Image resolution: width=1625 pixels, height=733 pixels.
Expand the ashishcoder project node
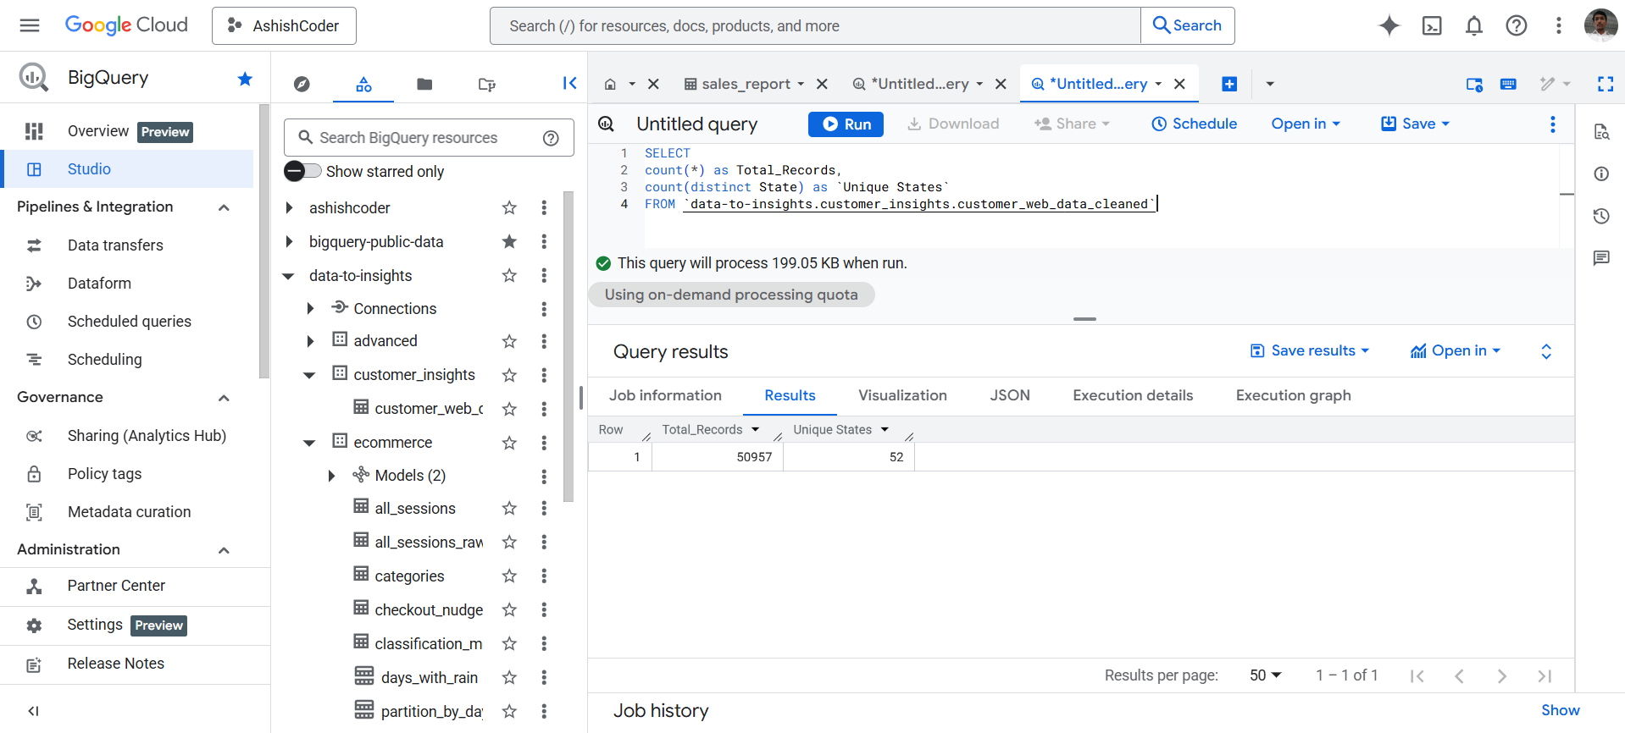(290, 208)
